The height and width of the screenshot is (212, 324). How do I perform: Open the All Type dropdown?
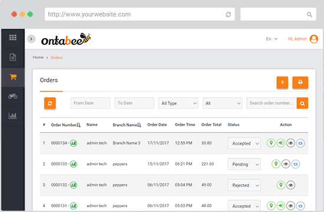178,103
